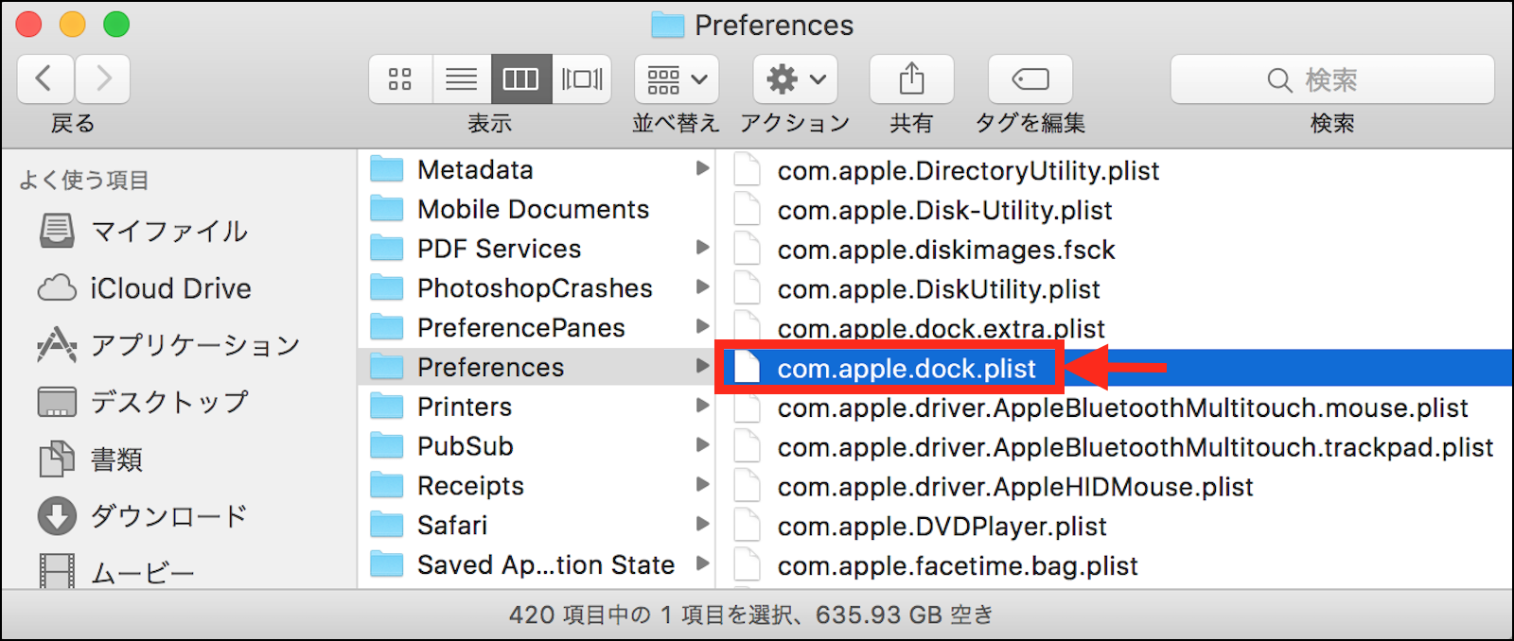1514x641 pixels.
Task: Open the share button menu
Action: 911,78
